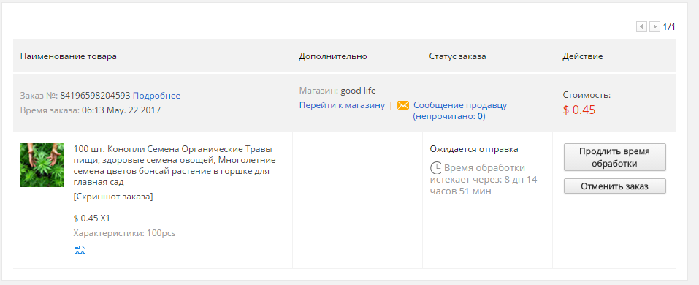Click the red $ 0.45 order total

[x=579, y=110]
